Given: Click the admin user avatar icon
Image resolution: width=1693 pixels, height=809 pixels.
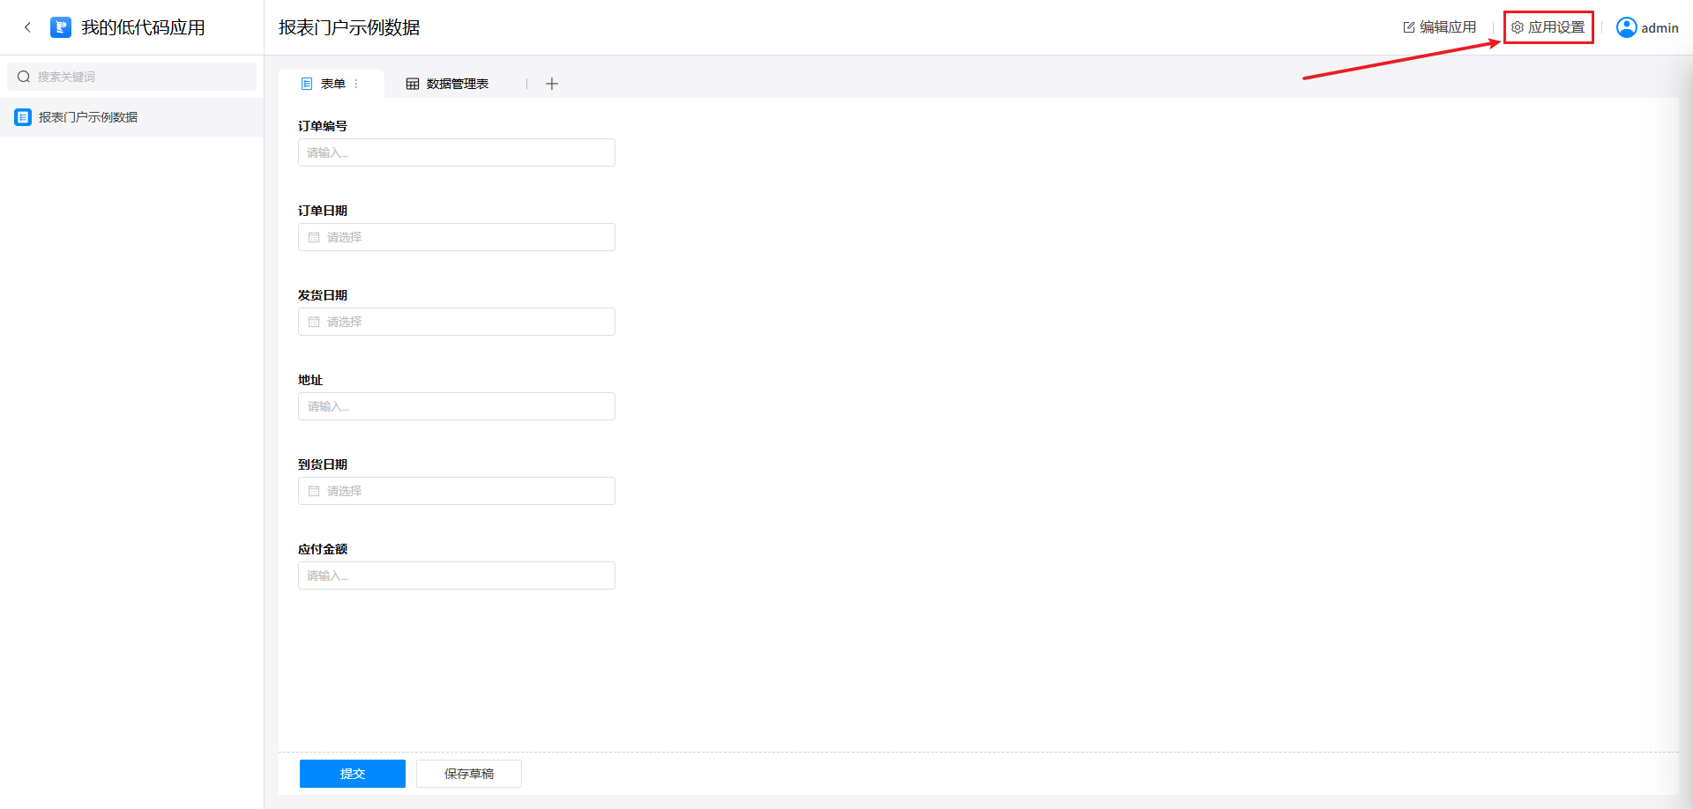Looking at the screenshot, I should pos(1626,27).
